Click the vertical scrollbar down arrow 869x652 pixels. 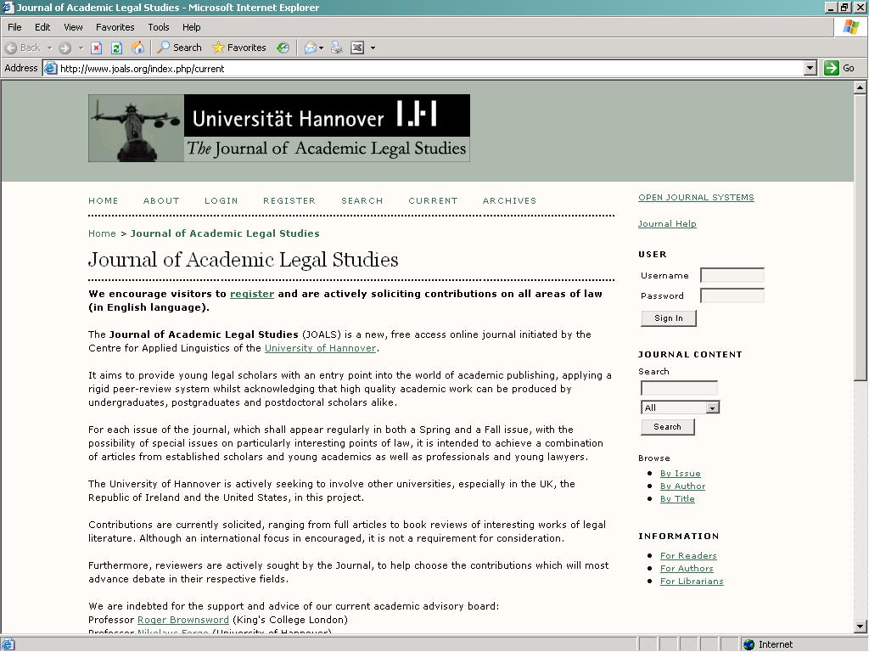861,627
